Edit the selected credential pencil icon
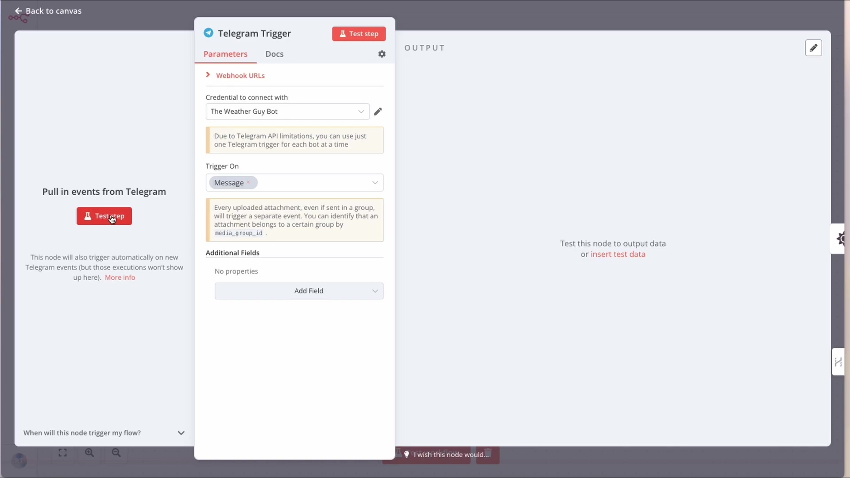 tap(378, 112)
